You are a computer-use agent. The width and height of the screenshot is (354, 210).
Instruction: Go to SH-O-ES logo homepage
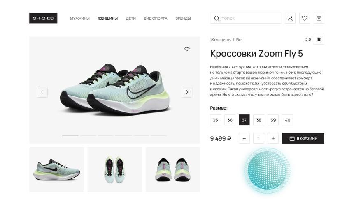pyautogui.click(x=43, y=18)
